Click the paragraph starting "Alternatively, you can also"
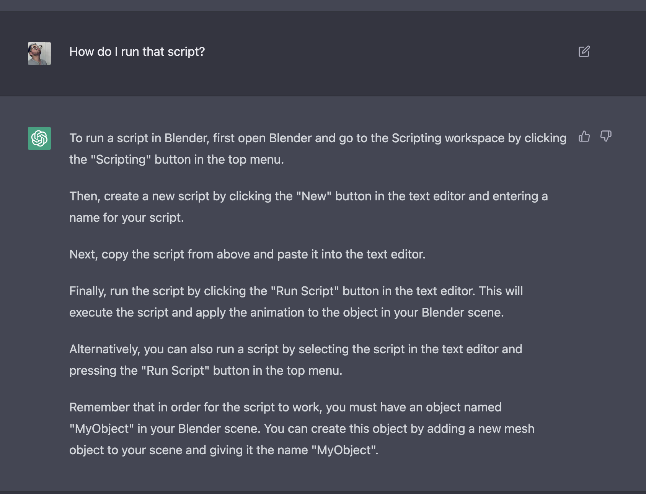This screenshot has height=494, width=646. pos(295,360)
